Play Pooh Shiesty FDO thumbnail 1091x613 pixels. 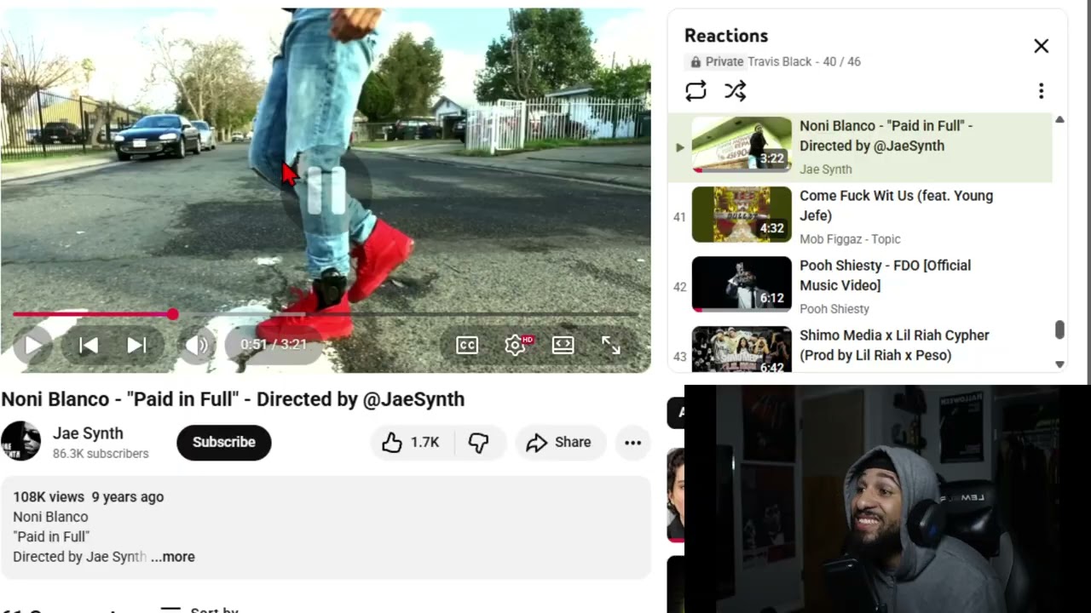click(742, 284)
